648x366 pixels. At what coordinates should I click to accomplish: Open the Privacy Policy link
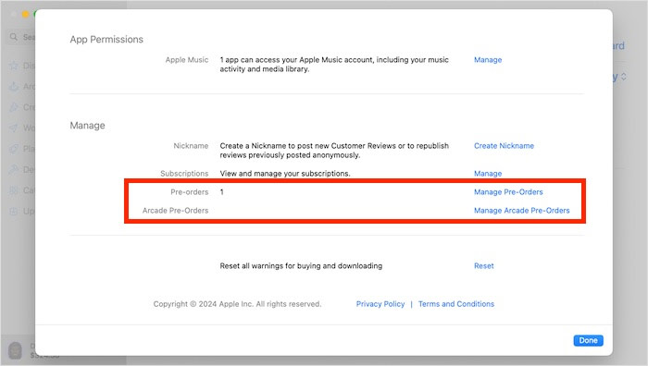click(380, 304)
